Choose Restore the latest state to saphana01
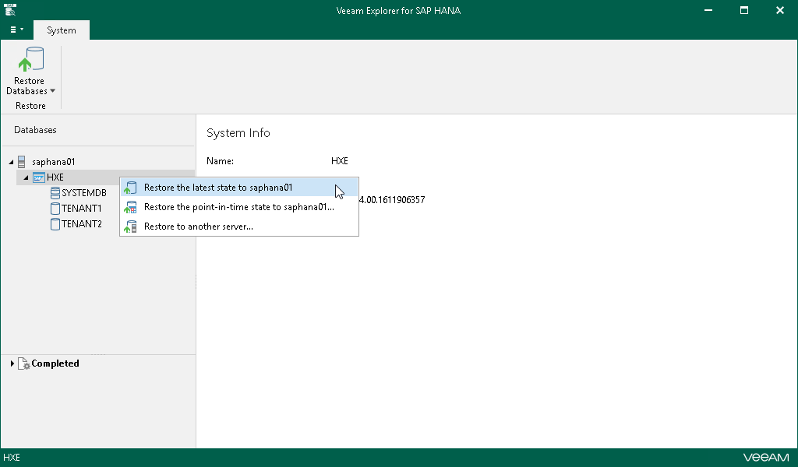Screen dimensions: 798x467 pos(239,188)
